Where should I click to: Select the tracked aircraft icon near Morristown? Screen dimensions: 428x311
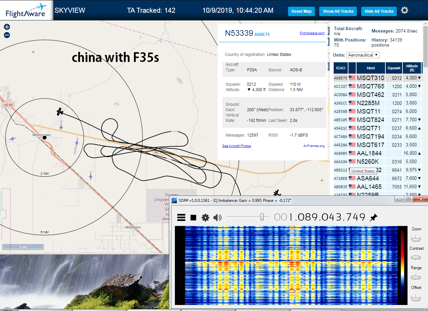pos(60,112)
